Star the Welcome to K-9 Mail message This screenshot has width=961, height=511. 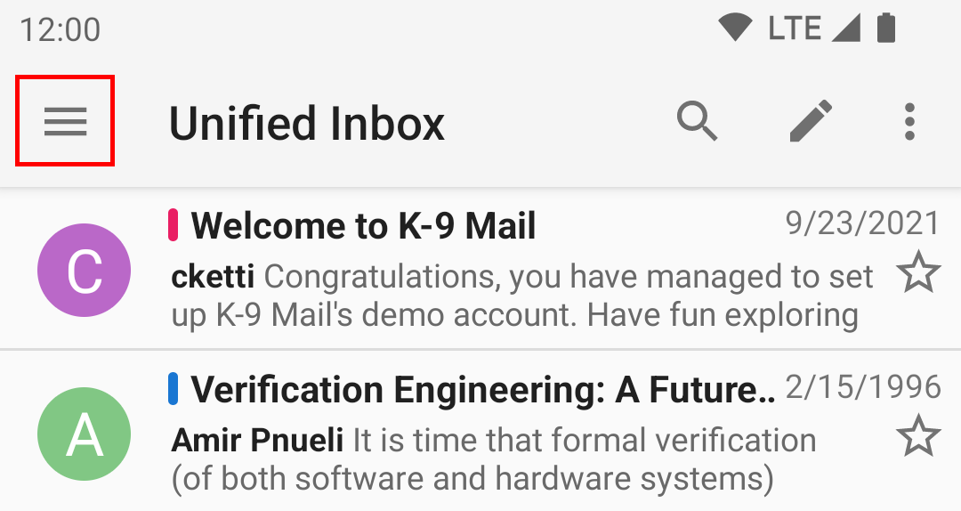918,272
